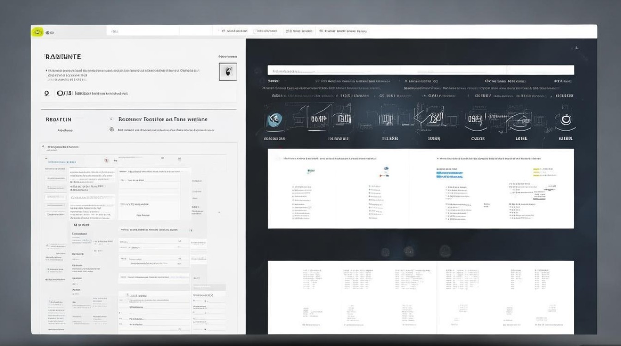Click the small round icon under Recemer heading
Screen dimensions: 621x346
[x=111, y=130]
